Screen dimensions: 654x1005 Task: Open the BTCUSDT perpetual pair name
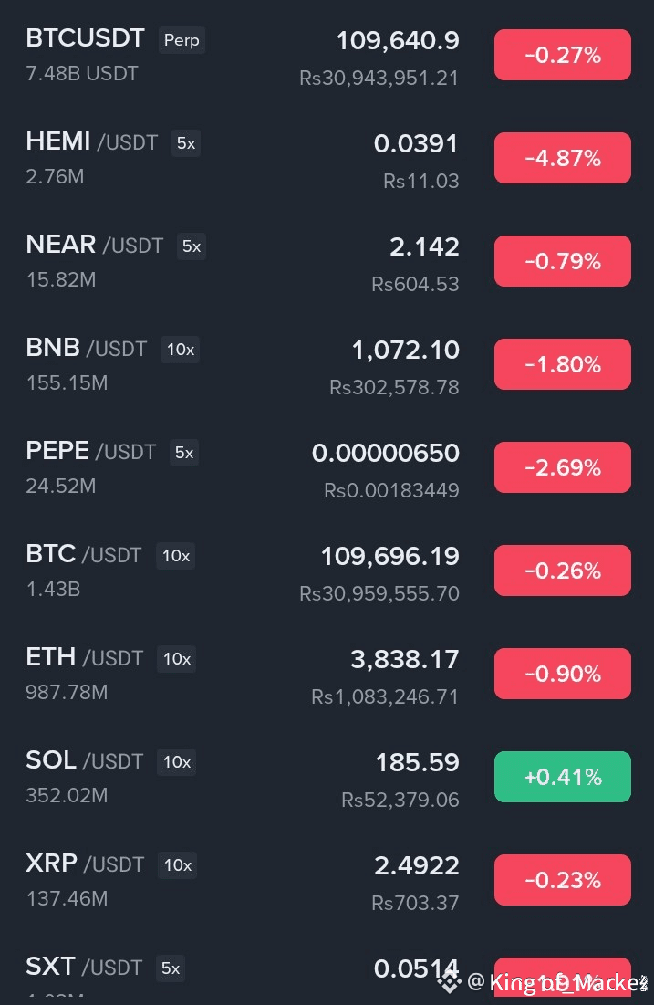pos(85,38)
